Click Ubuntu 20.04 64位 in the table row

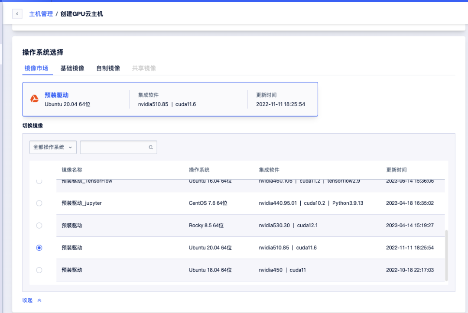pyautogui.click(x=210, y=248)
